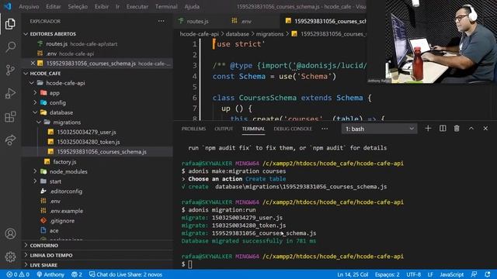Screen dimensions: 497x279
Task: Kill the terminal with trash icon
Action: pyautogui.click(x=457, y=129)
